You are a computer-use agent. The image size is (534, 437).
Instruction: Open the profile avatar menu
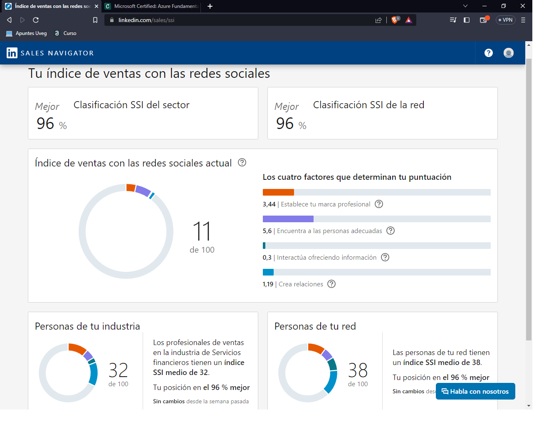coord(509,53)
